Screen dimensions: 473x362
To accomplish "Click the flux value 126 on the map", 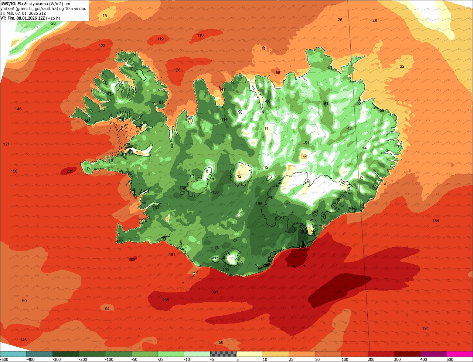I will click(177, 70).
